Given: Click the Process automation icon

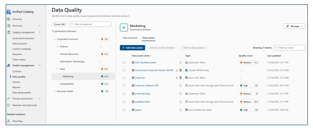Looking at the screenshot, I should (9, 99).
